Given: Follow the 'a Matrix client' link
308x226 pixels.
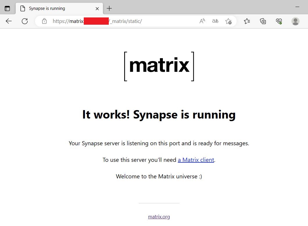Looking at the screenshot, I should (196, 160).
